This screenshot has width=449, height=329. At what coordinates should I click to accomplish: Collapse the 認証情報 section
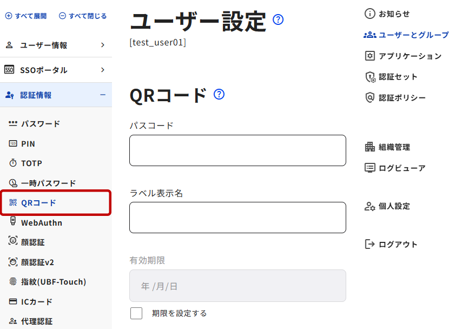pyautogui.click(x=103, y=95)
